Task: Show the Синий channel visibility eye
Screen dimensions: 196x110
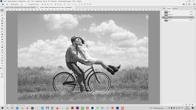Action: [x=163, y=20]
